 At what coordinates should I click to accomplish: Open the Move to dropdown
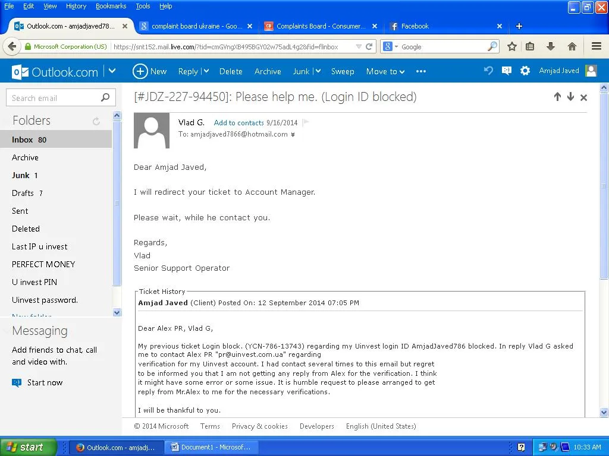385,72
